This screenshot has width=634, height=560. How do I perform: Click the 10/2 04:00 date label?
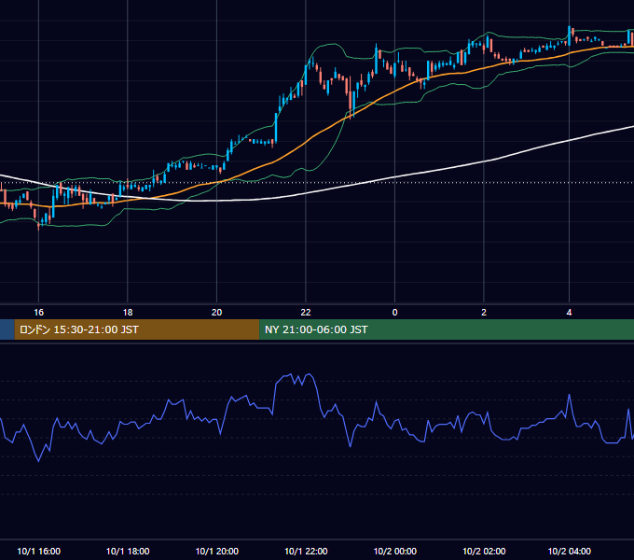[x=570, y=551]
